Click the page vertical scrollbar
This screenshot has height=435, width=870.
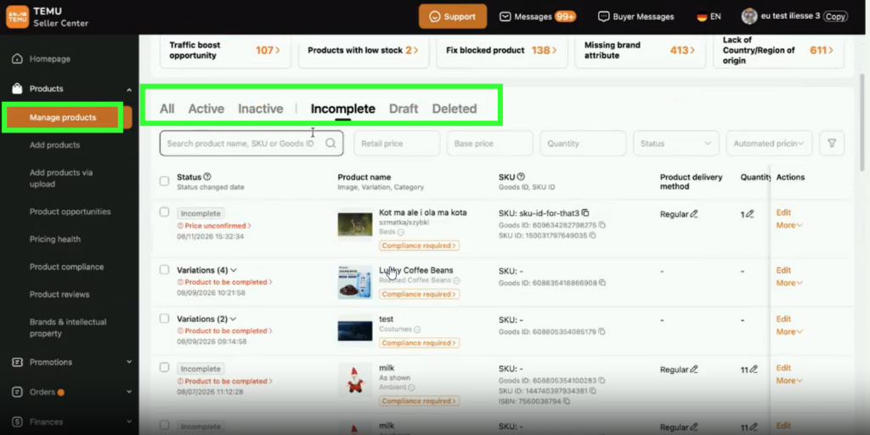[862, 122]
